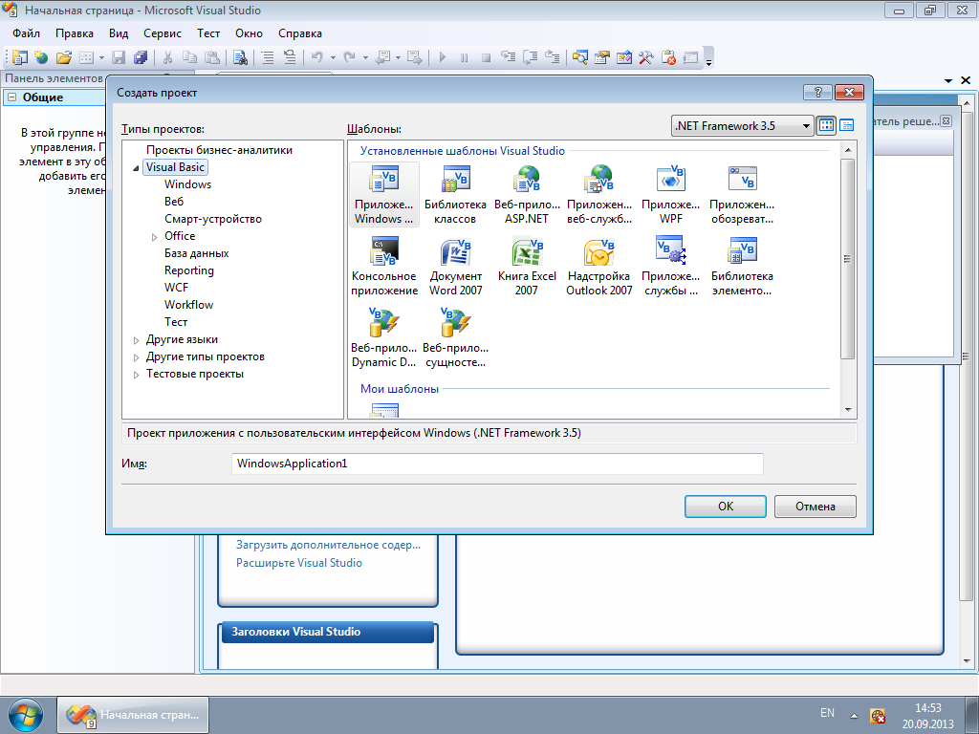
Task: Click the templates list vertical scrollbar
Action: pyautogui.click(x=847, y=258)
